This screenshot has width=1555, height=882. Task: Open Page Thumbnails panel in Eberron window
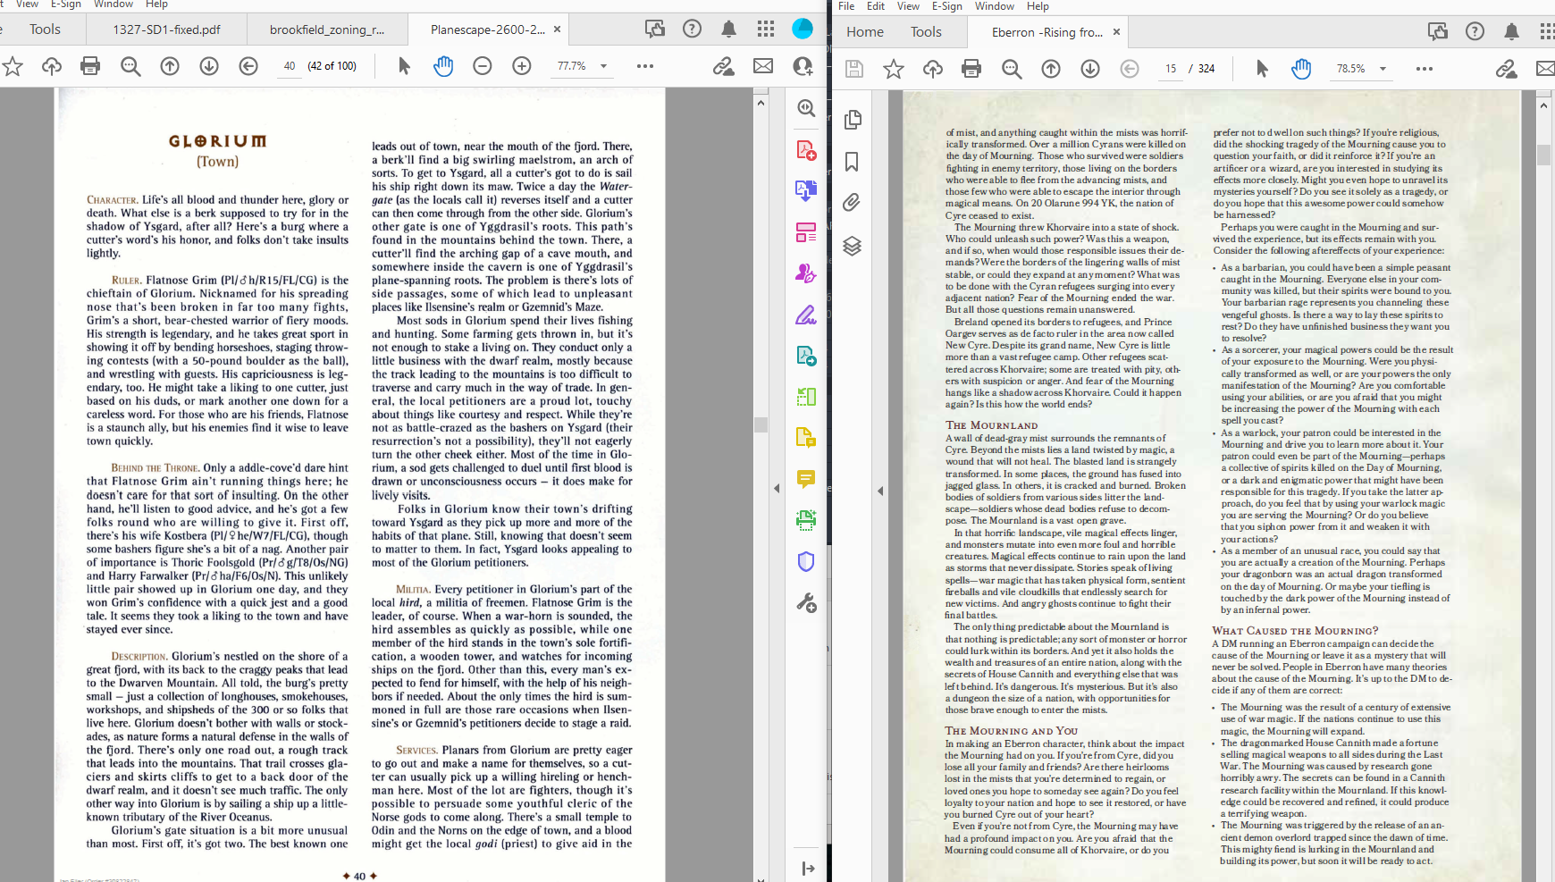(x=852, y=120)
